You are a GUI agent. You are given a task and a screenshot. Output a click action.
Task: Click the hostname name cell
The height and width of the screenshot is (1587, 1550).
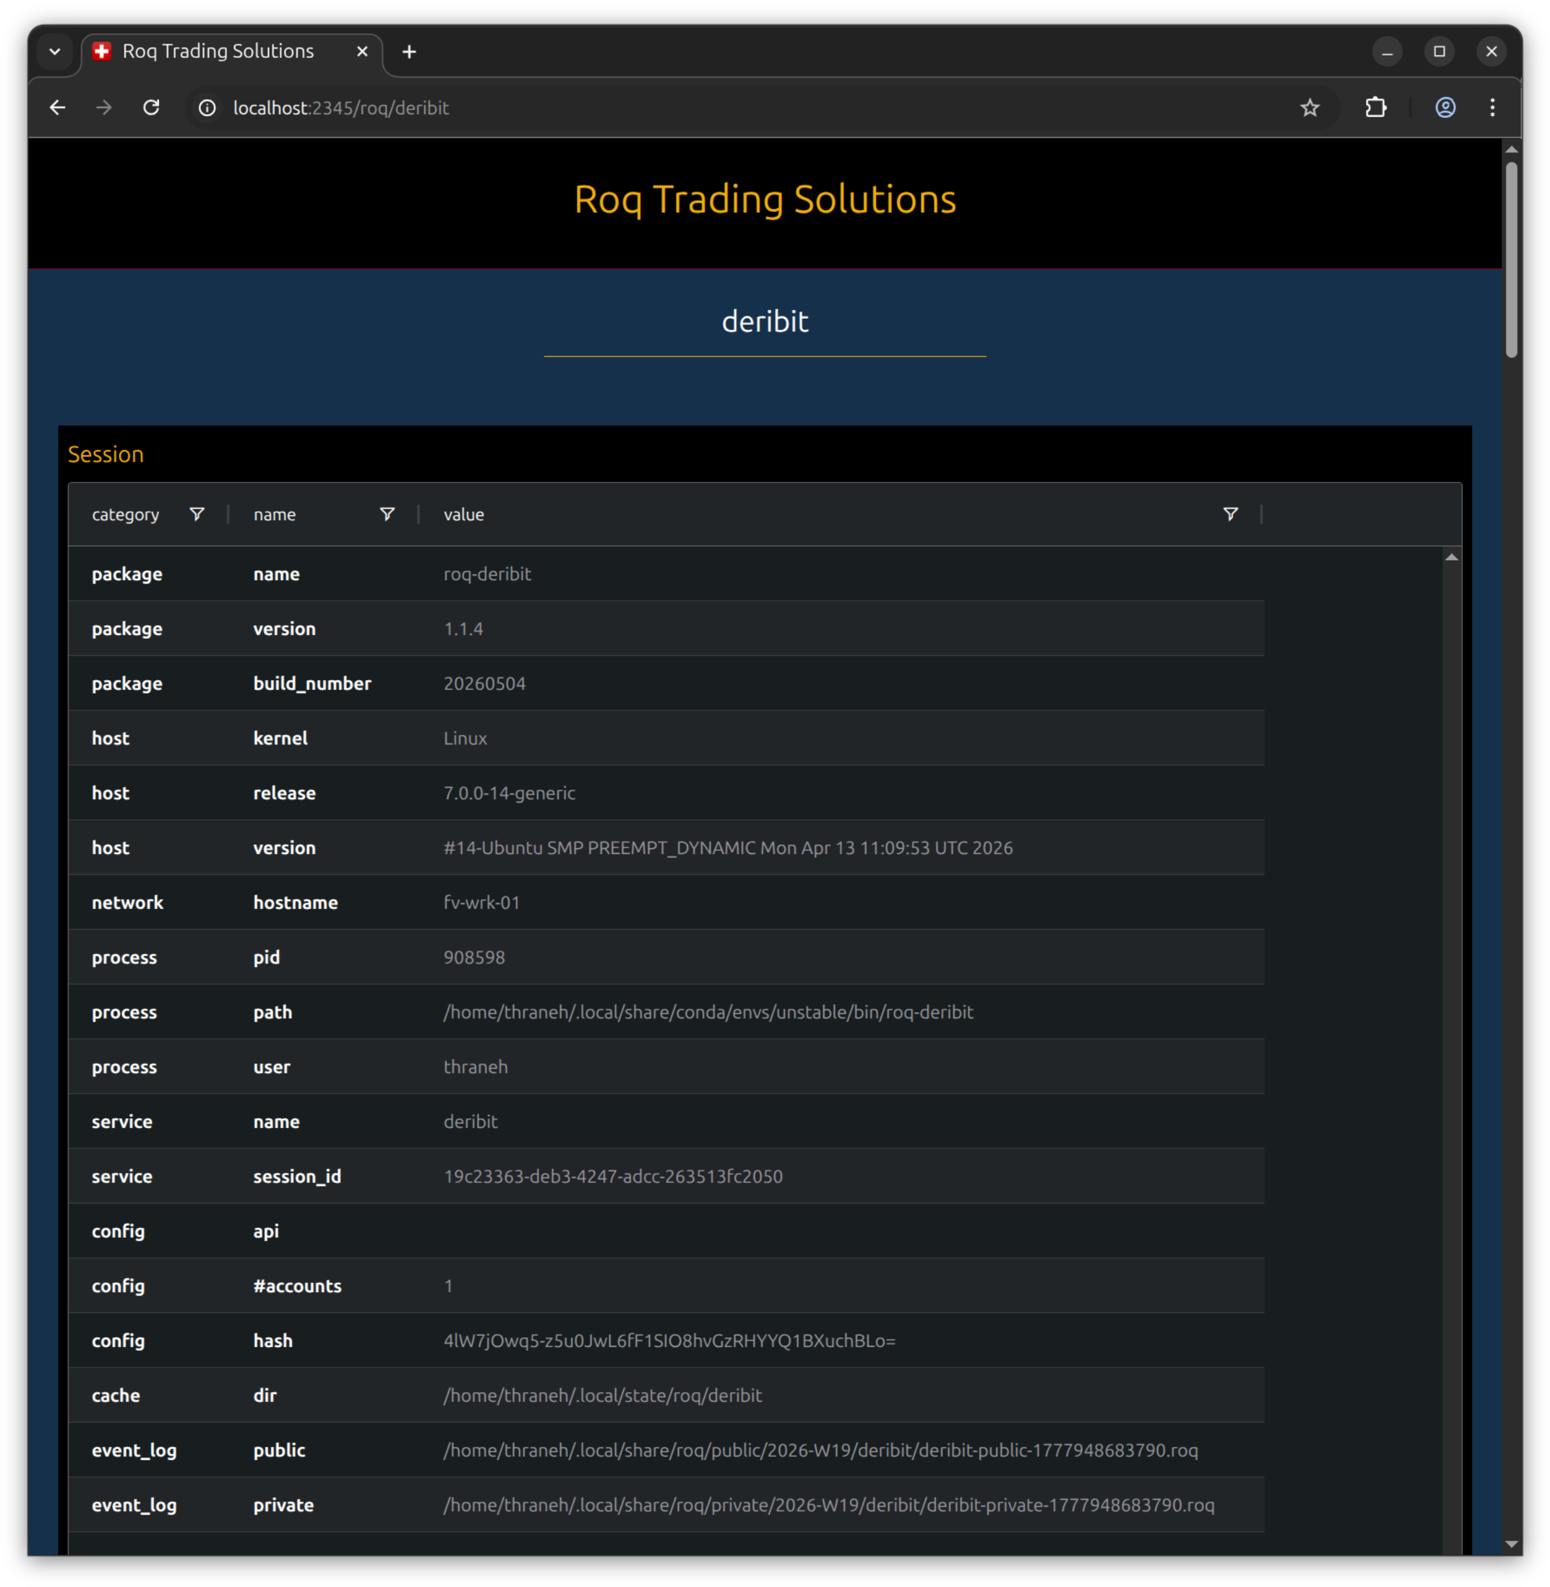coord(295,902)
